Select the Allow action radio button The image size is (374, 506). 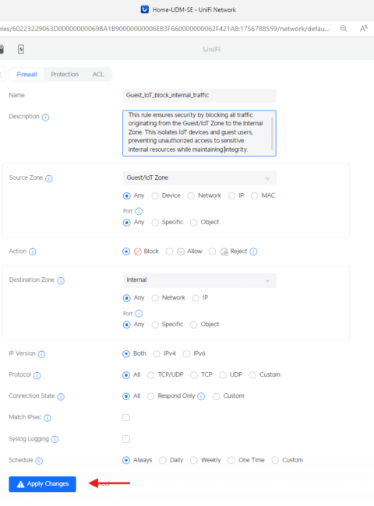[169, 251]
